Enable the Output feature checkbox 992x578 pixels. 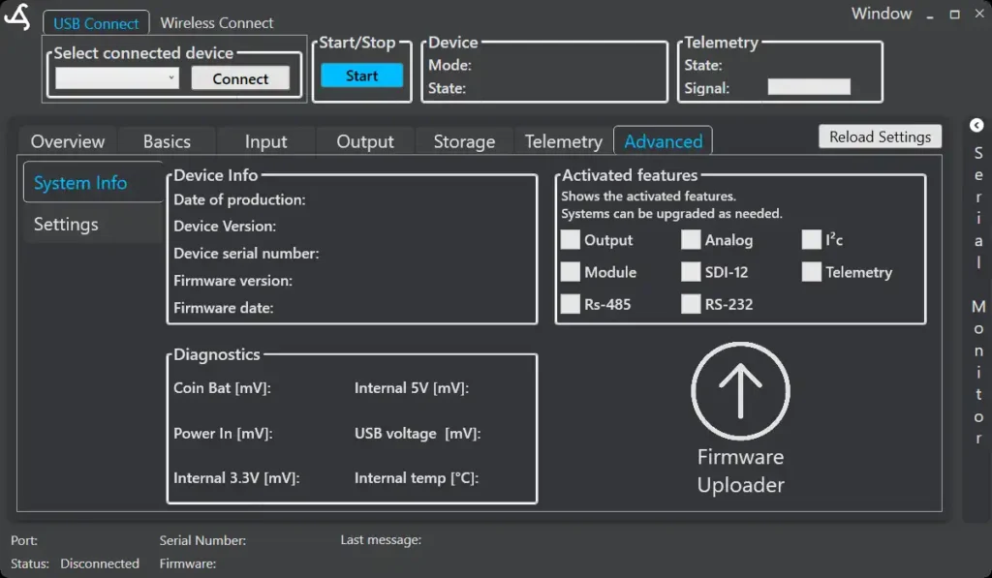pos(571,240)
